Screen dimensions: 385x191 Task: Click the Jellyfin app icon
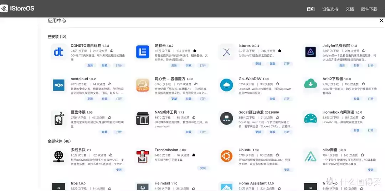coord(310,52)
